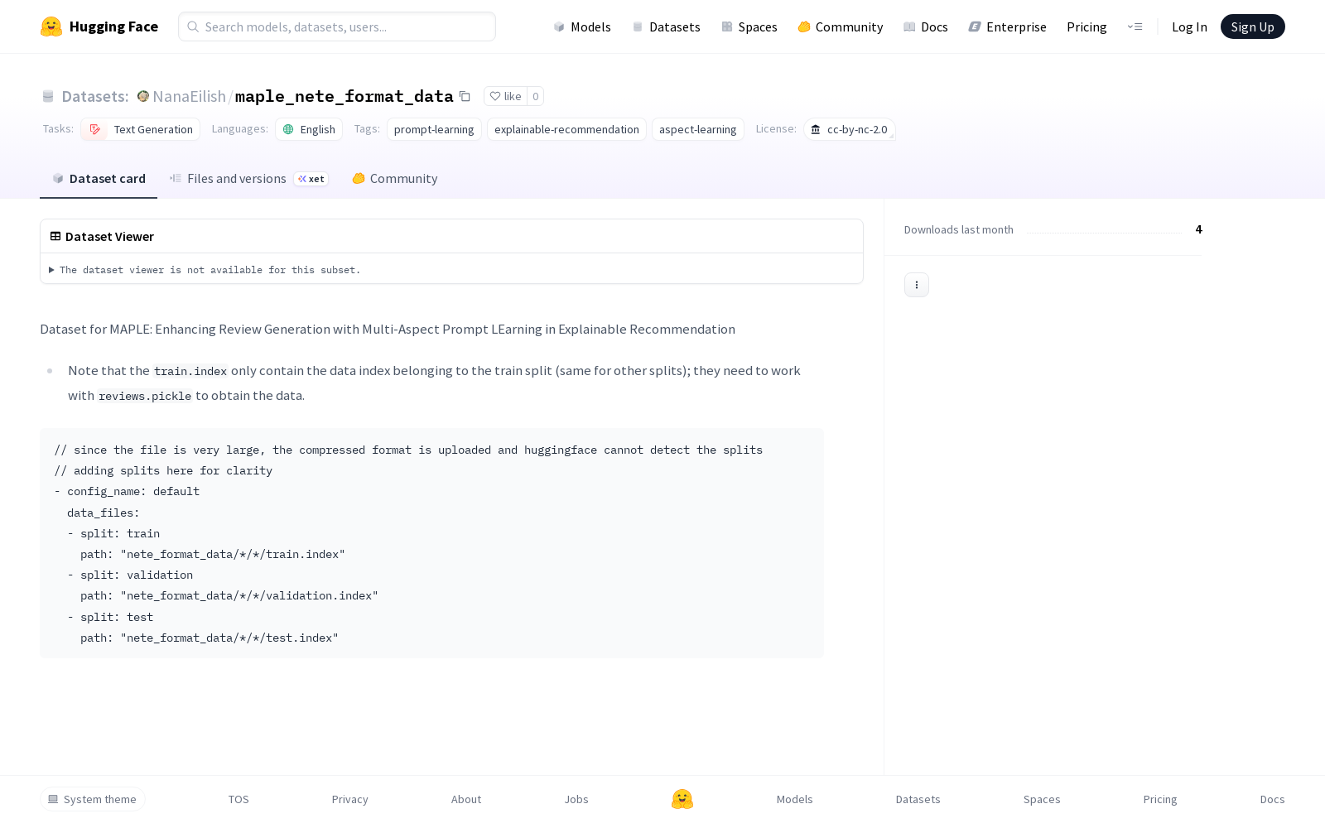Copy dataset name with the copy icon
This screenshot has width=1325, height=828.
tap(465, 96)
